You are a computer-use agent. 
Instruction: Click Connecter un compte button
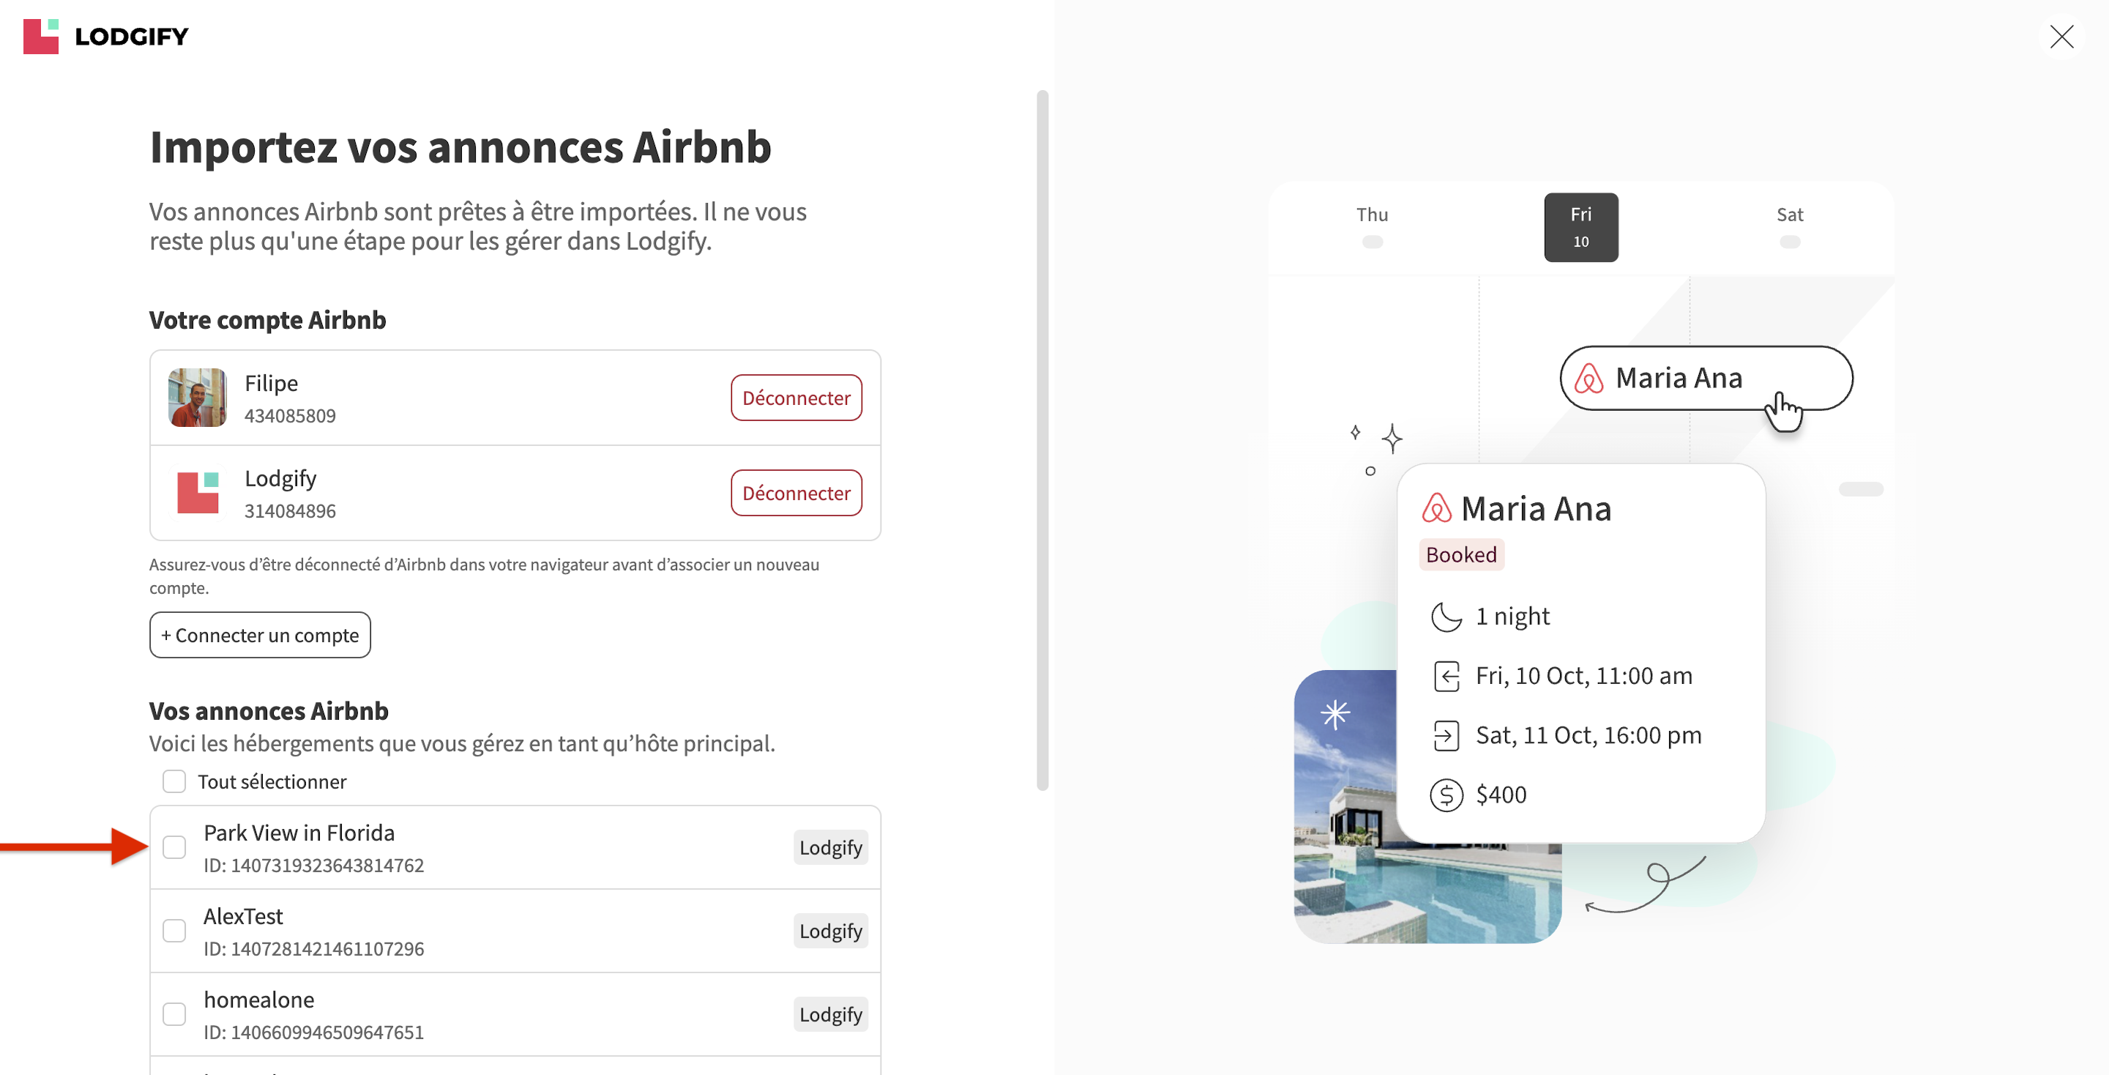tap(260, 636)
